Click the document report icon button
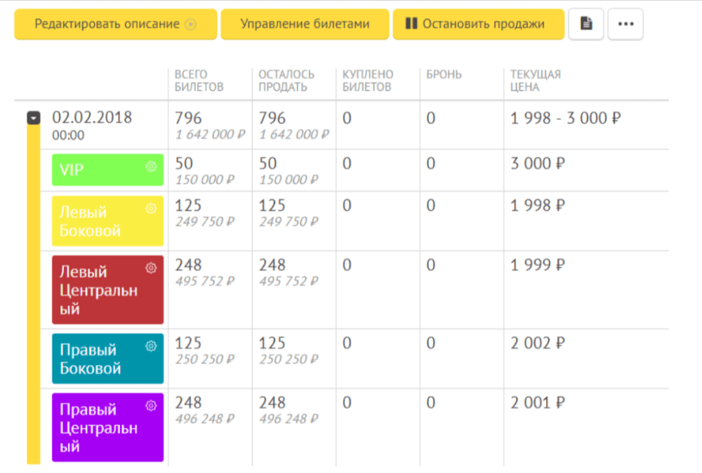The width and height of the screenshot is (702, 473). 586,24
